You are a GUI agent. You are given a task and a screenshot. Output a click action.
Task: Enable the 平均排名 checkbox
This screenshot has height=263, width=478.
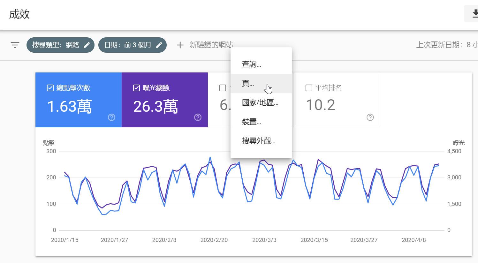point(309,88)
